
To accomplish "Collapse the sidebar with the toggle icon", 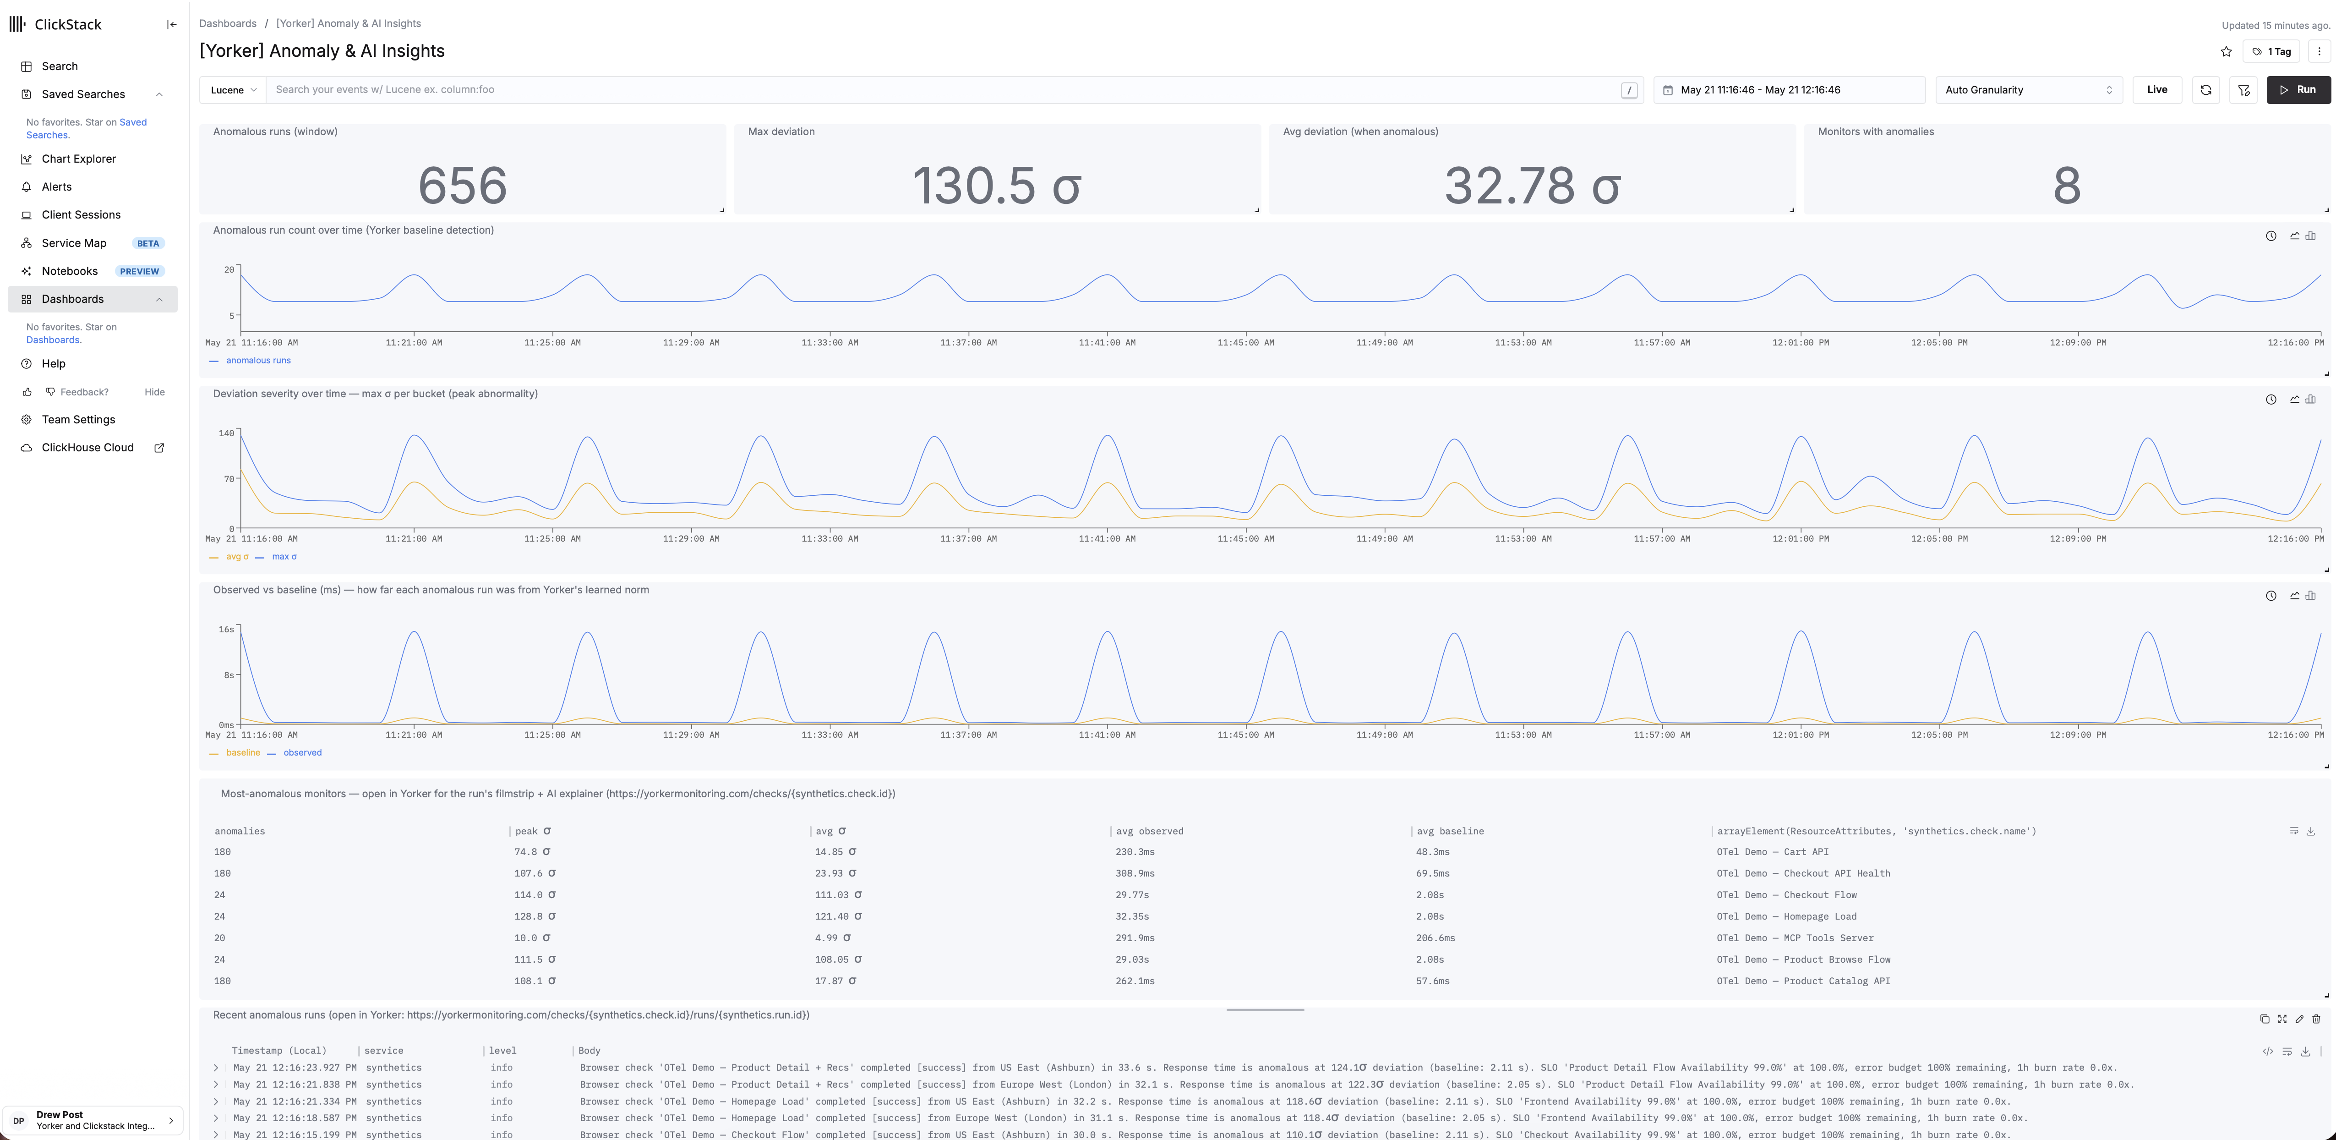I will (171, 24).
